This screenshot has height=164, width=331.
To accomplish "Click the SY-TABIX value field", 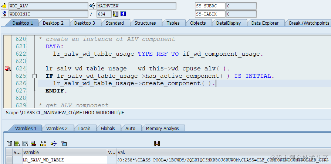I will pos(241,14).
